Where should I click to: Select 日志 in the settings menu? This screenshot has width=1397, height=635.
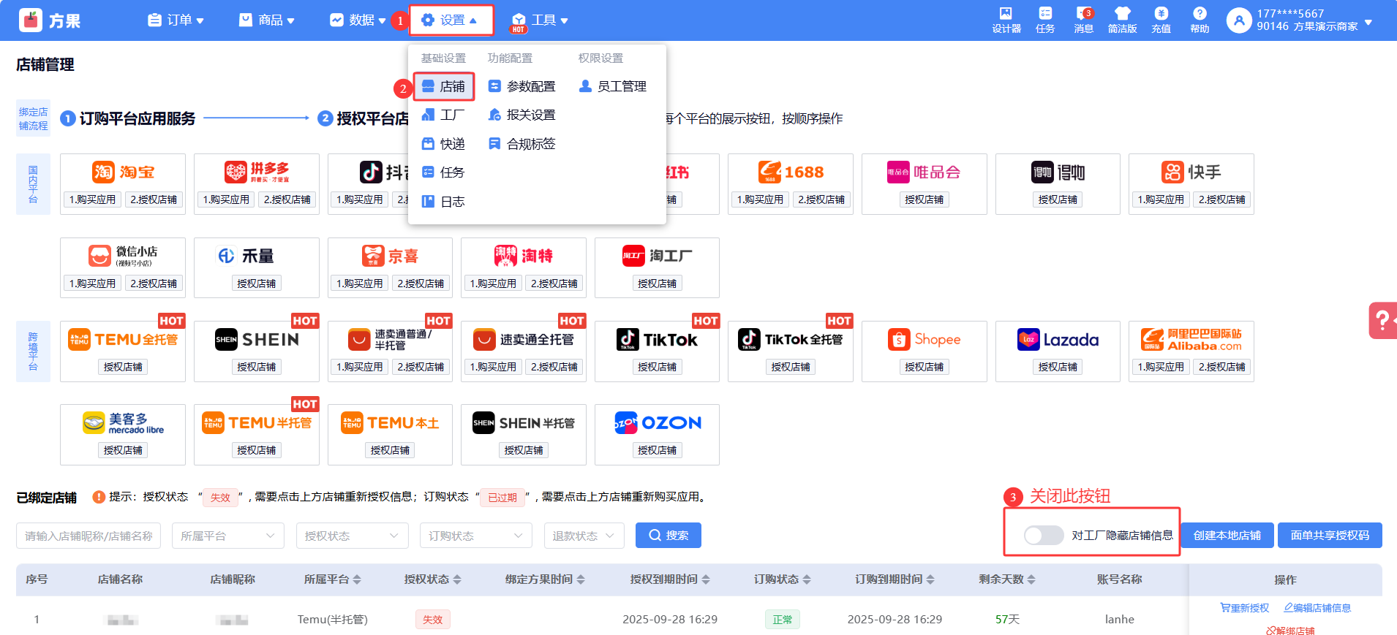443,202
